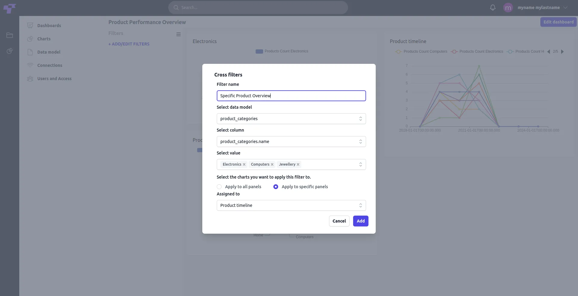Open Data model in sidebar
The width and height of the screenshot is (578, 296).
(49, 52)
